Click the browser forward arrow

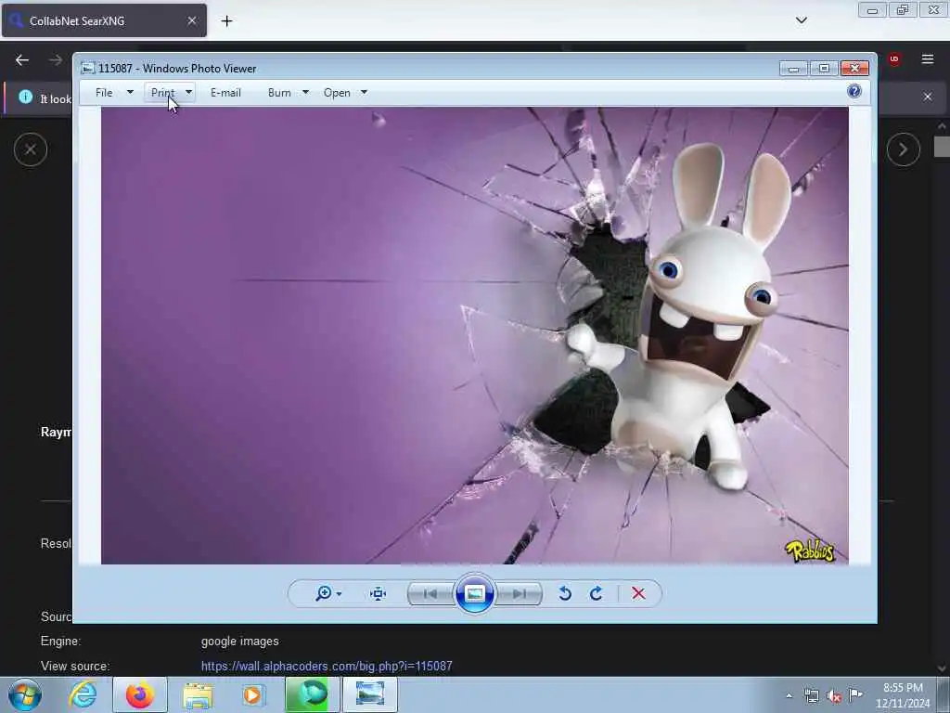(55, 60)
